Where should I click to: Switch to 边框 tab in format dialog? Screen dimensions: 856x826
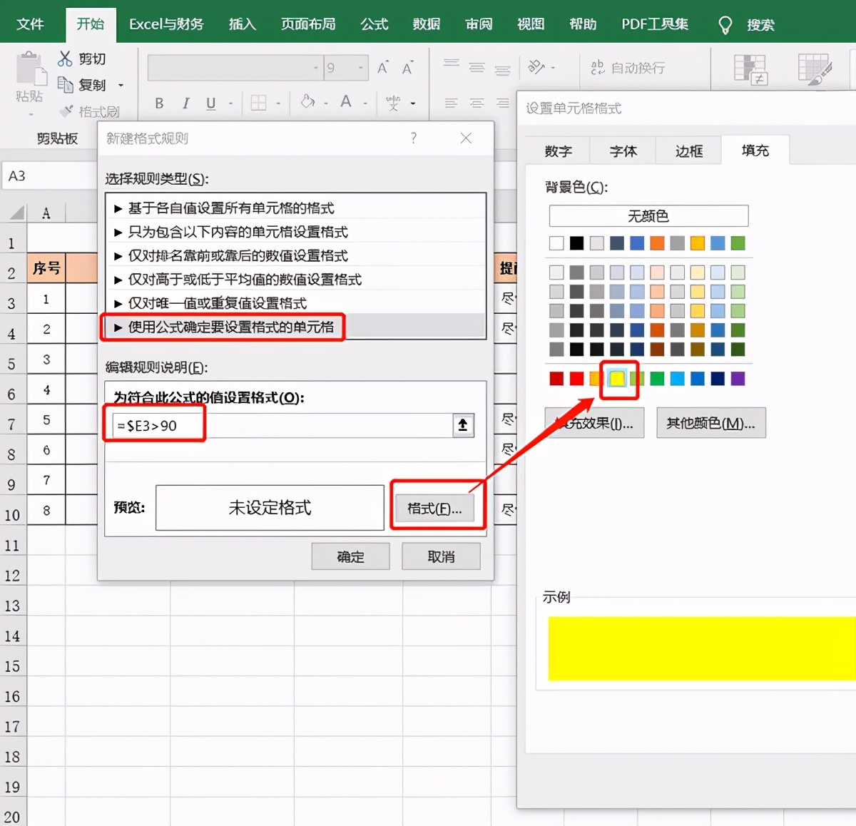click(x=689, y=151)
